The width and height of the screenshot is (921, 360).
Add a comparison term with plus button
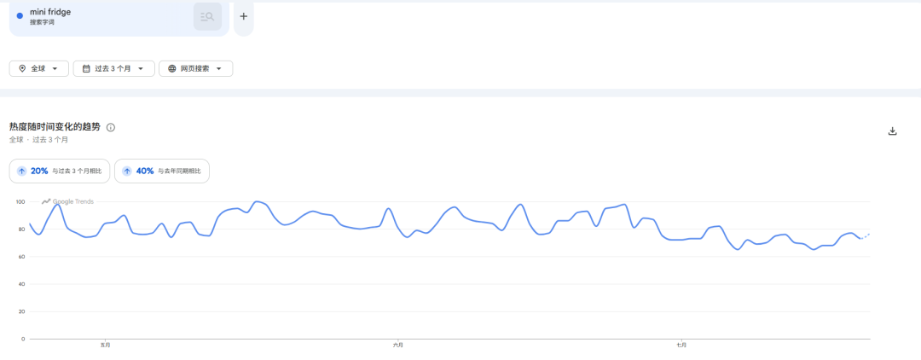click(244, 16)
